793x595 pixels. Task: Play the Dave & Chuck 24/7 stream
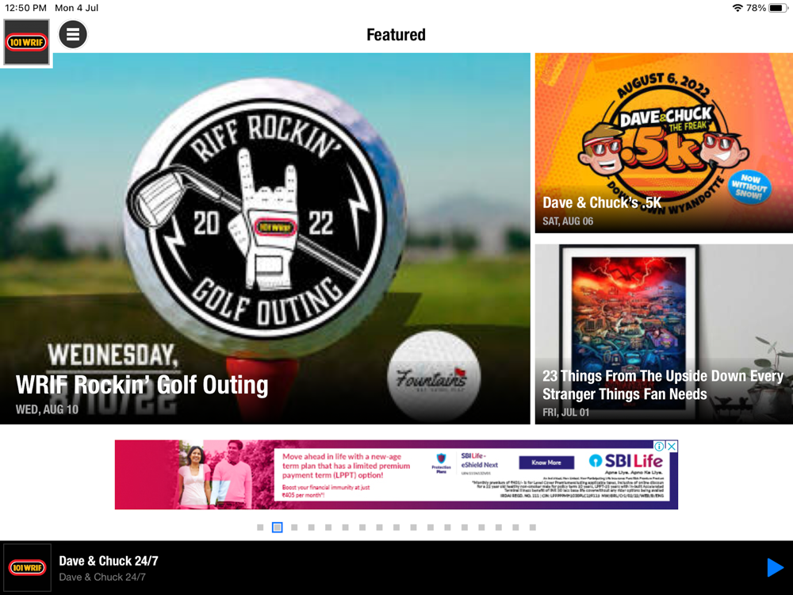pos(775,568)
